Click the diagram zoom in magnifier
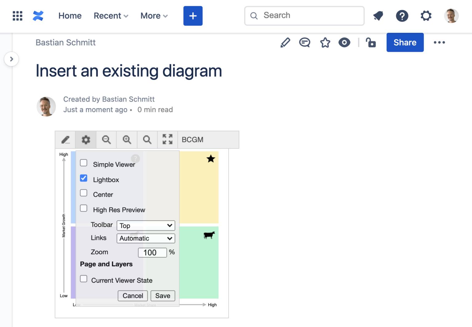472x327 pixels. tap(127, 140)
